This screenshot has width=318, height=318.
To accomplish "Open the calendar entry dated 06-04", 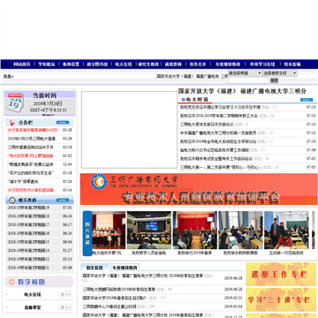I will (x=28, y=242).
